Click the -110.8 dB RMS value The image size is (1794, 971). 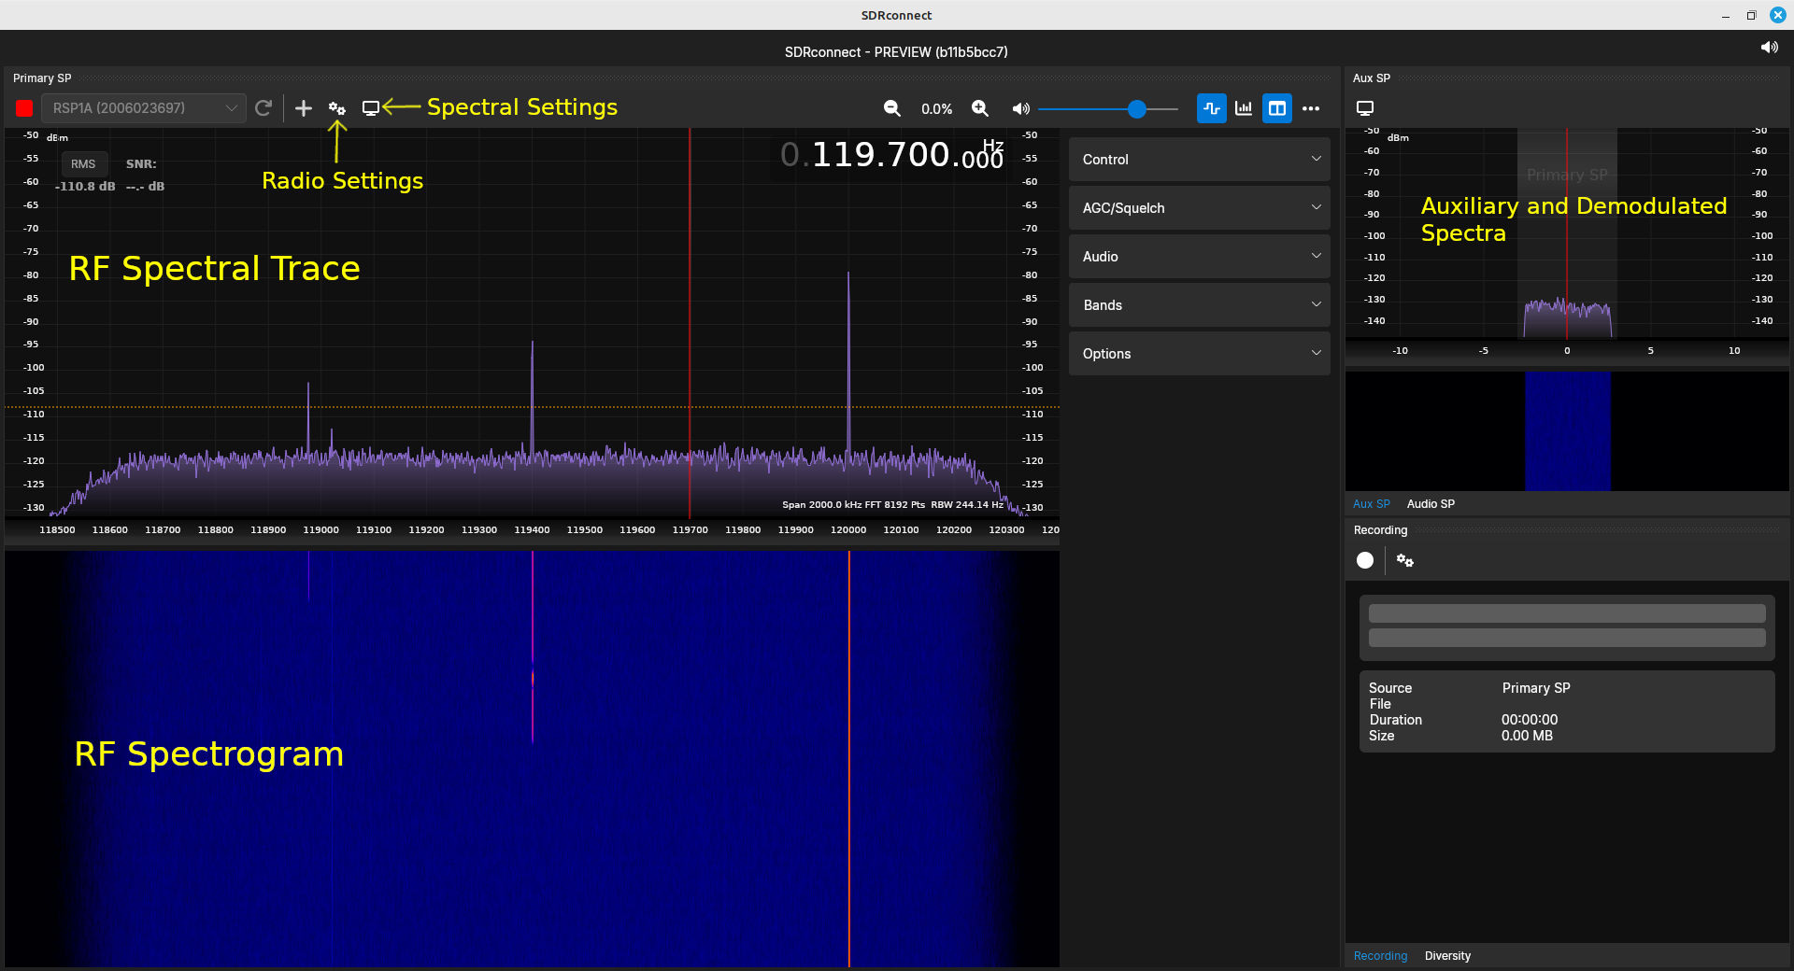pos(85,187)
